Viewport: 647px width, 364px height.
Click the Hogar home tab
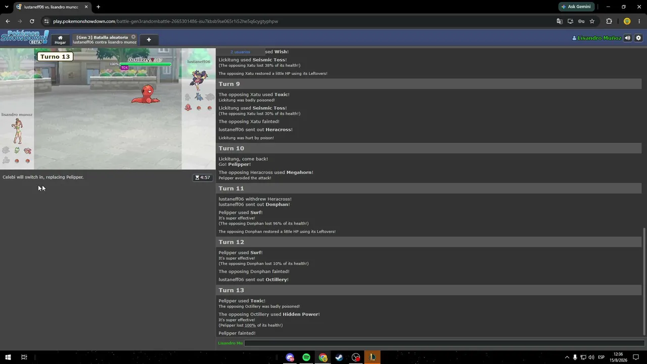[x=60, y=39]
